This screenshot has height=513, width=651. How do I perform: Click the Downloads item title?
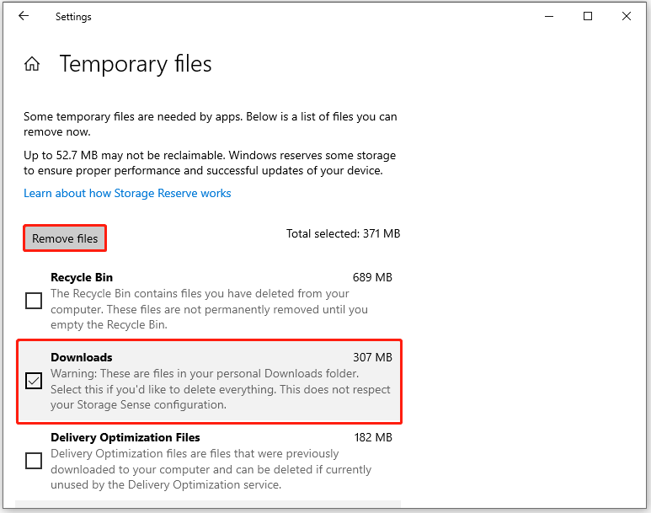click(x=82, y=357)
